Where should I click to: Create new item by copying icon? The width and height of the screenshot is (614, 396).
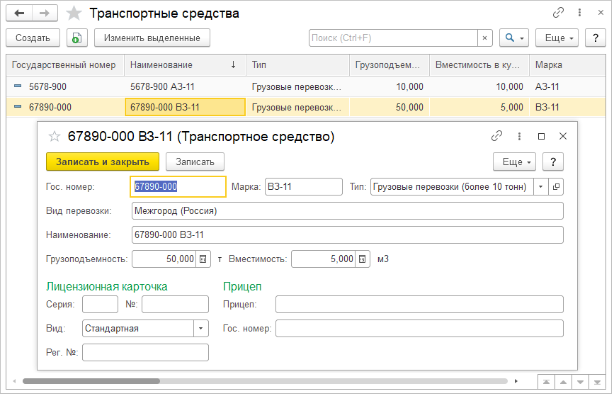77,38
